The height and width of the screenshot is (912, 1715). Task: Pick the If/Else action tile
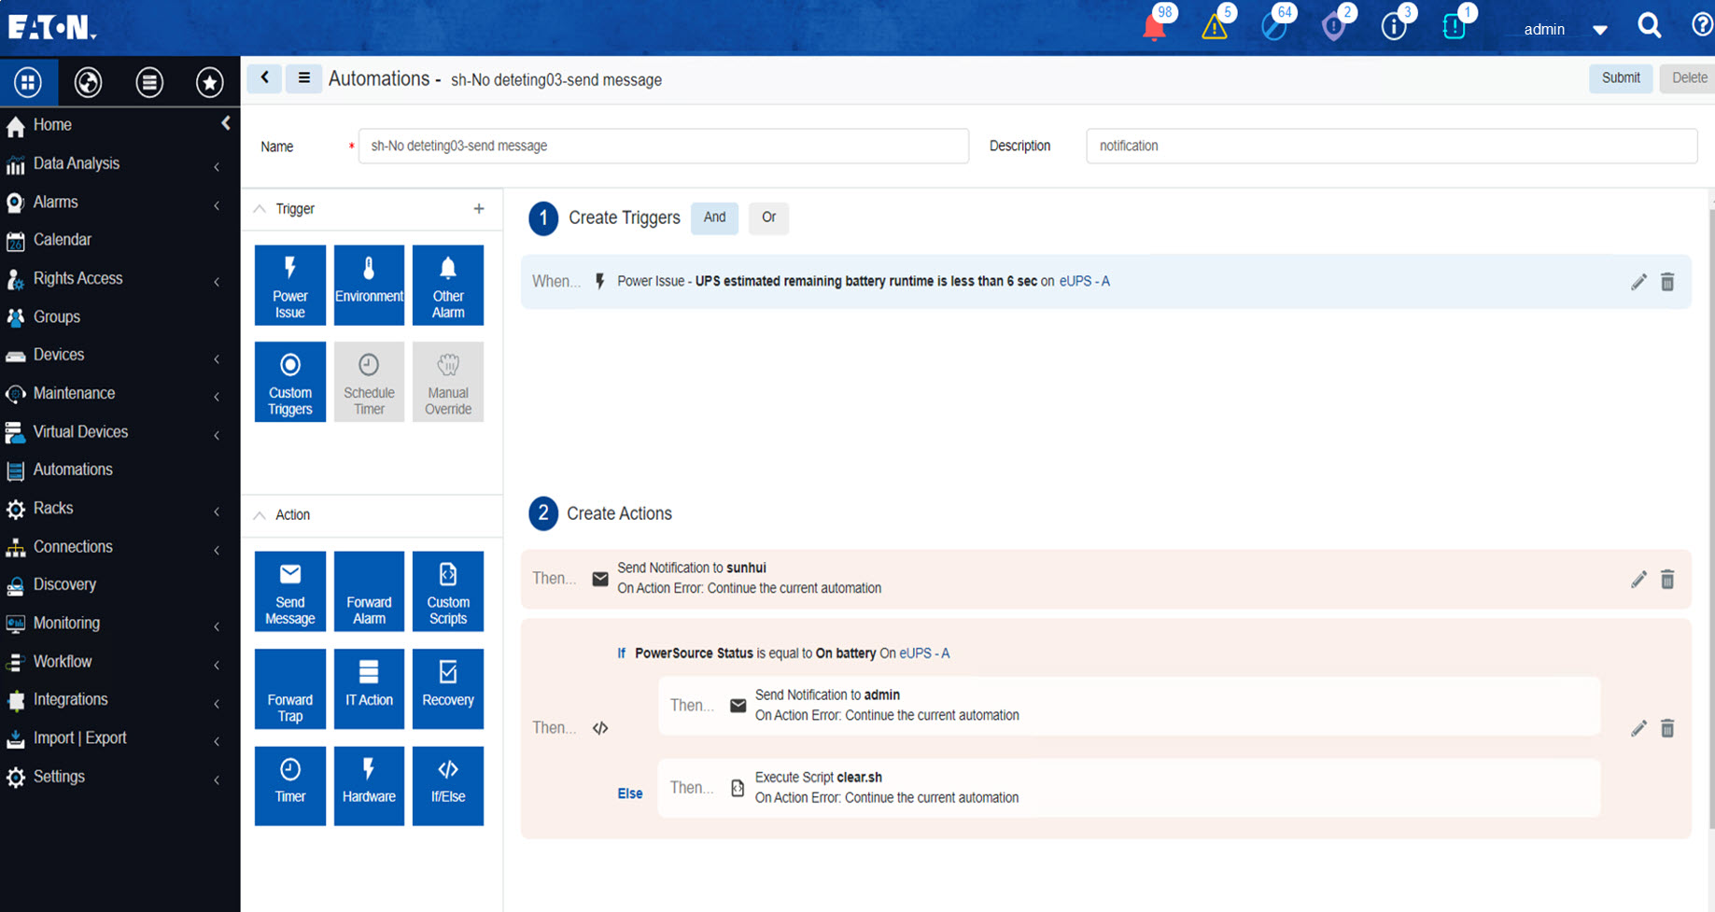click(x=447, y=785)
